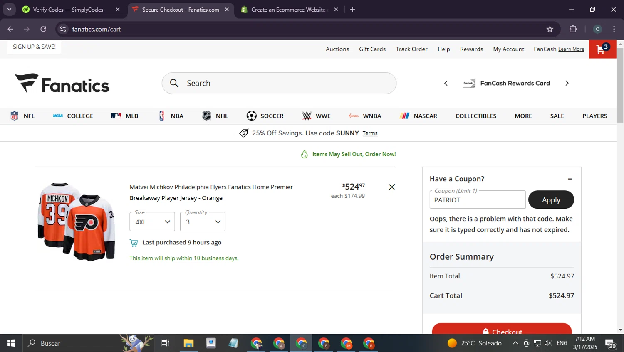Open the Terms link for SUNNY code

pyautogui.click(x=370, y=133)
